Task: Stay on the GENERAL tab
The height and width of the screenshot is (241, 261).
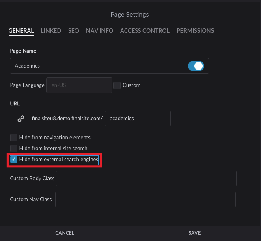Action: (21, 31)
